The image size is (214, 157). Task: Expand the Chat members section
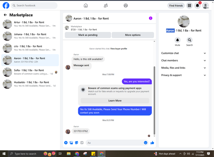[x=184, y=61]
